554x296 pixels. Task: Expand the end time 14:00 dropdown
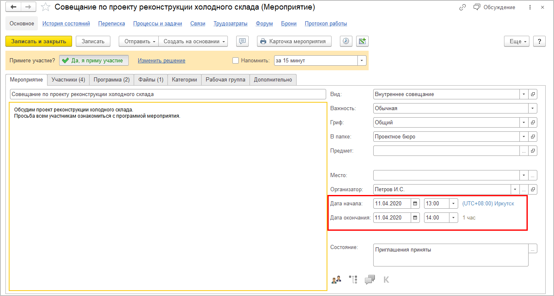[454, 217]
